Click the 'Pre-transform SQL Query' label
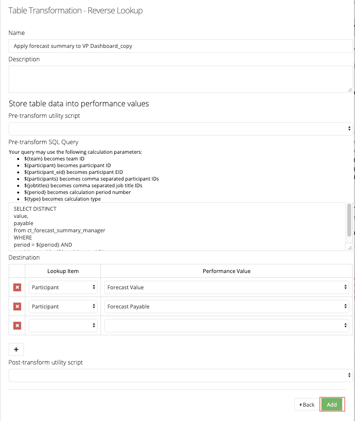This screenshot has height=421, width=355. [x=44, y=142]
